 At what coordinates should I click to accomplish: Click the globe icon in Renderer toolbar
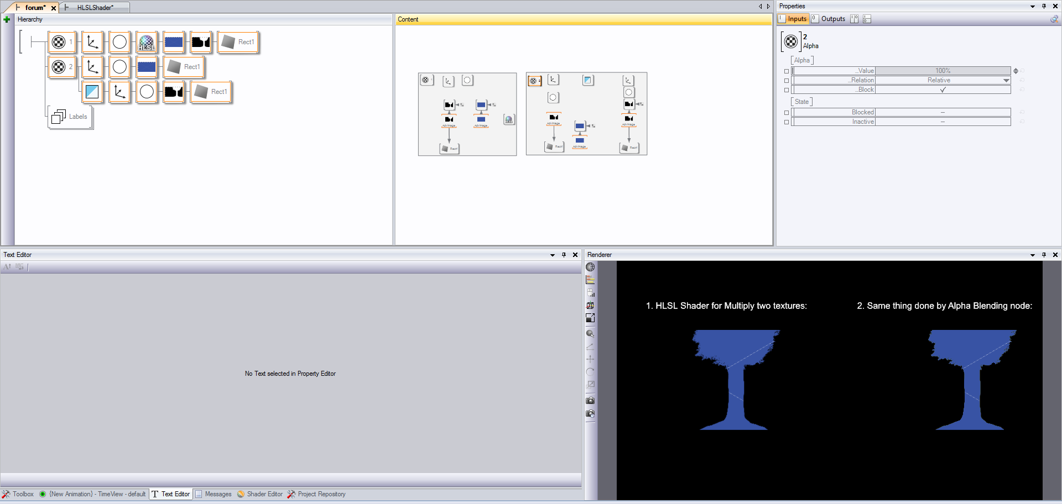pyautogui.click(x=590, y=267)
